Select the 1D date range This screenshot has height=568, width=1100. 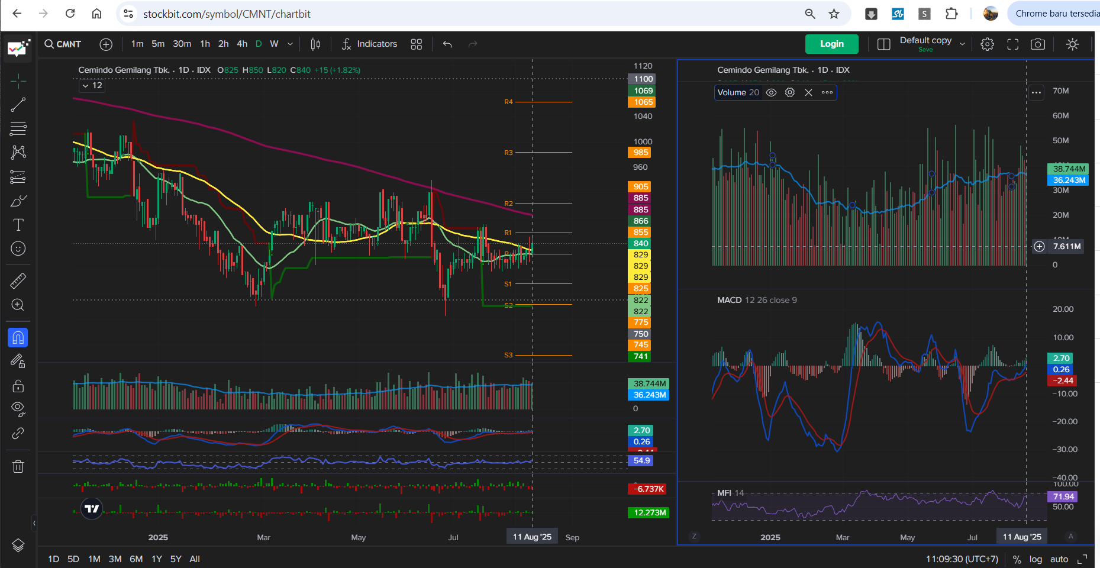[54, 559]
